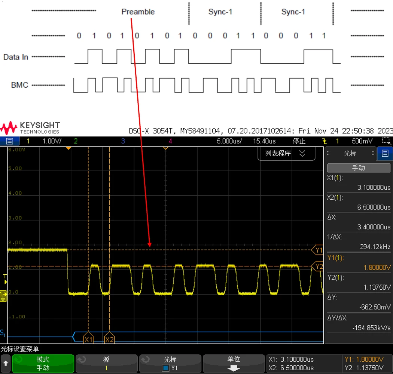Select the 光标 sidebar tab
Viewport: 393px width, 374px height.
pos(350,153)
